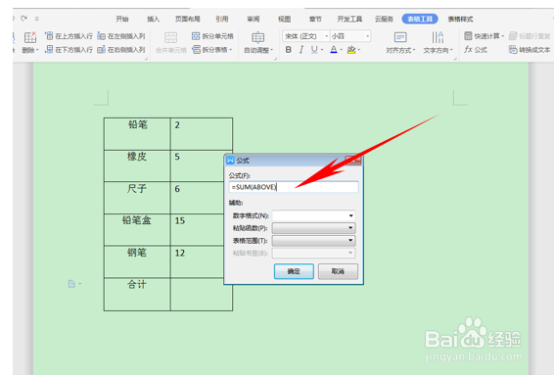Open the font name dropdown
The height and width of the screenshot is (376, 554).
(327, 36)
